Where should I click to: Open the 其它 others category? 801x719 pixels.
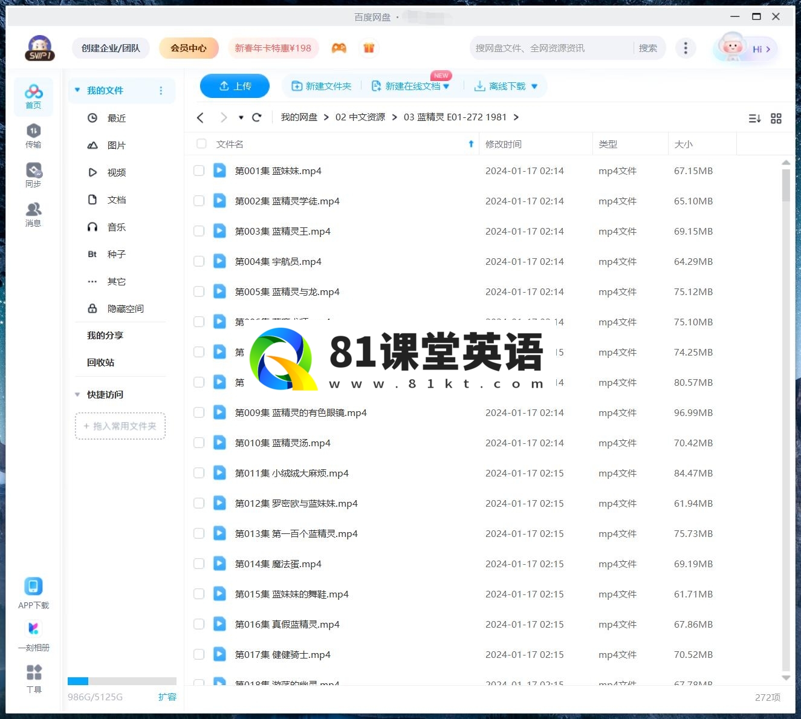(117, 281)
